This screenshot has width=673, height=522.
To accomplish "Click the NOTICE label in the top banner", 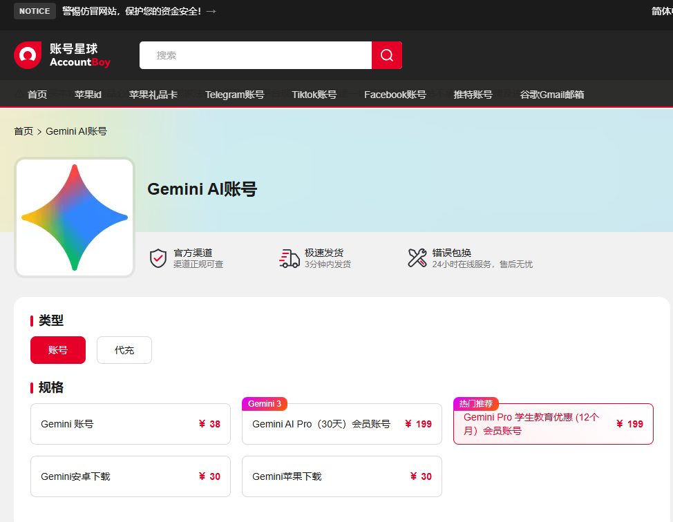I will tap(35, 11).
